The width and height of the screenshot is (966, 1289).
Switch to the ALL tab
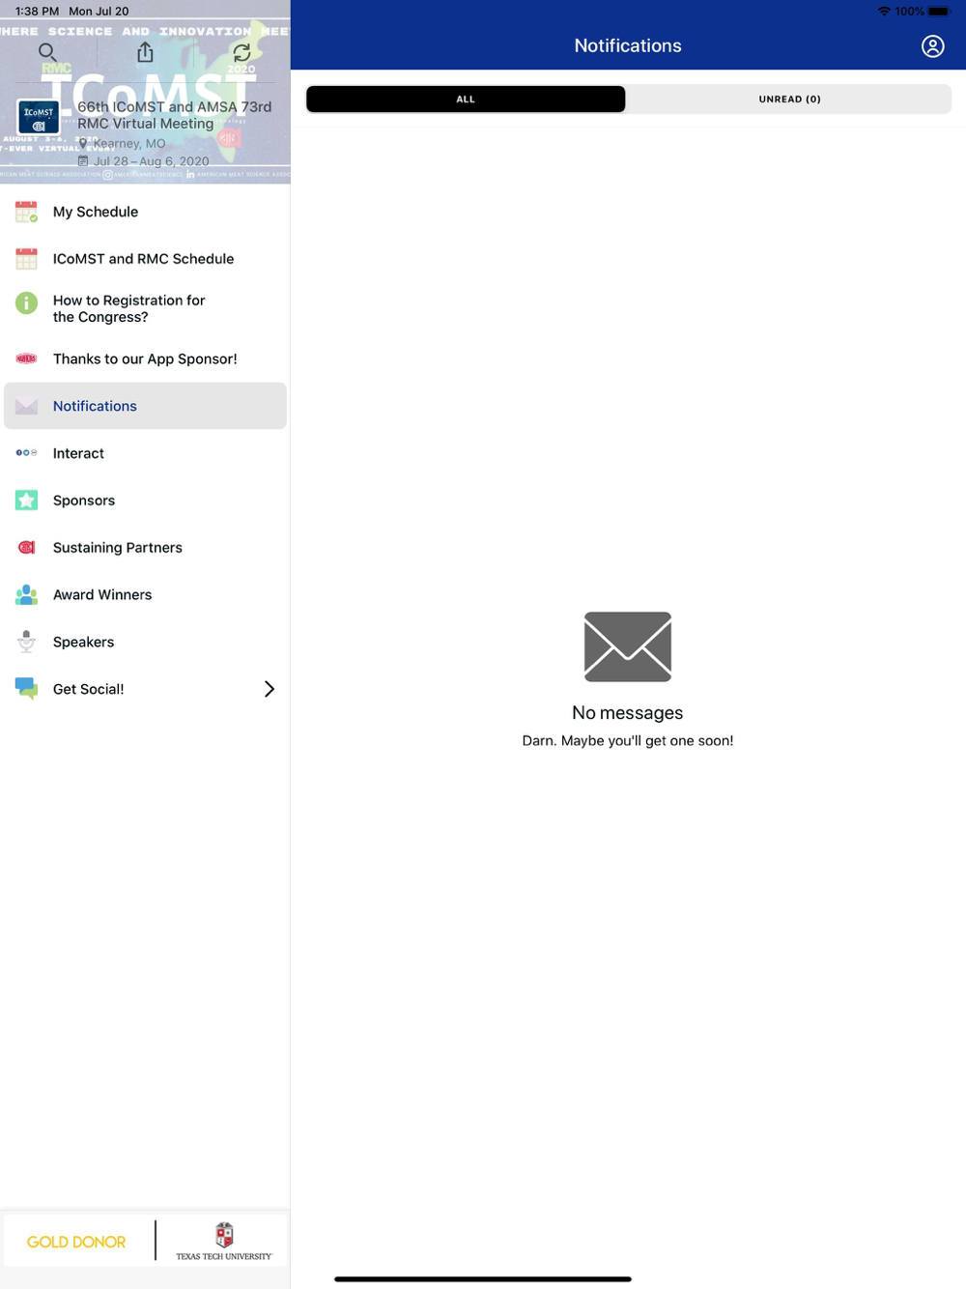pos(466,100)
